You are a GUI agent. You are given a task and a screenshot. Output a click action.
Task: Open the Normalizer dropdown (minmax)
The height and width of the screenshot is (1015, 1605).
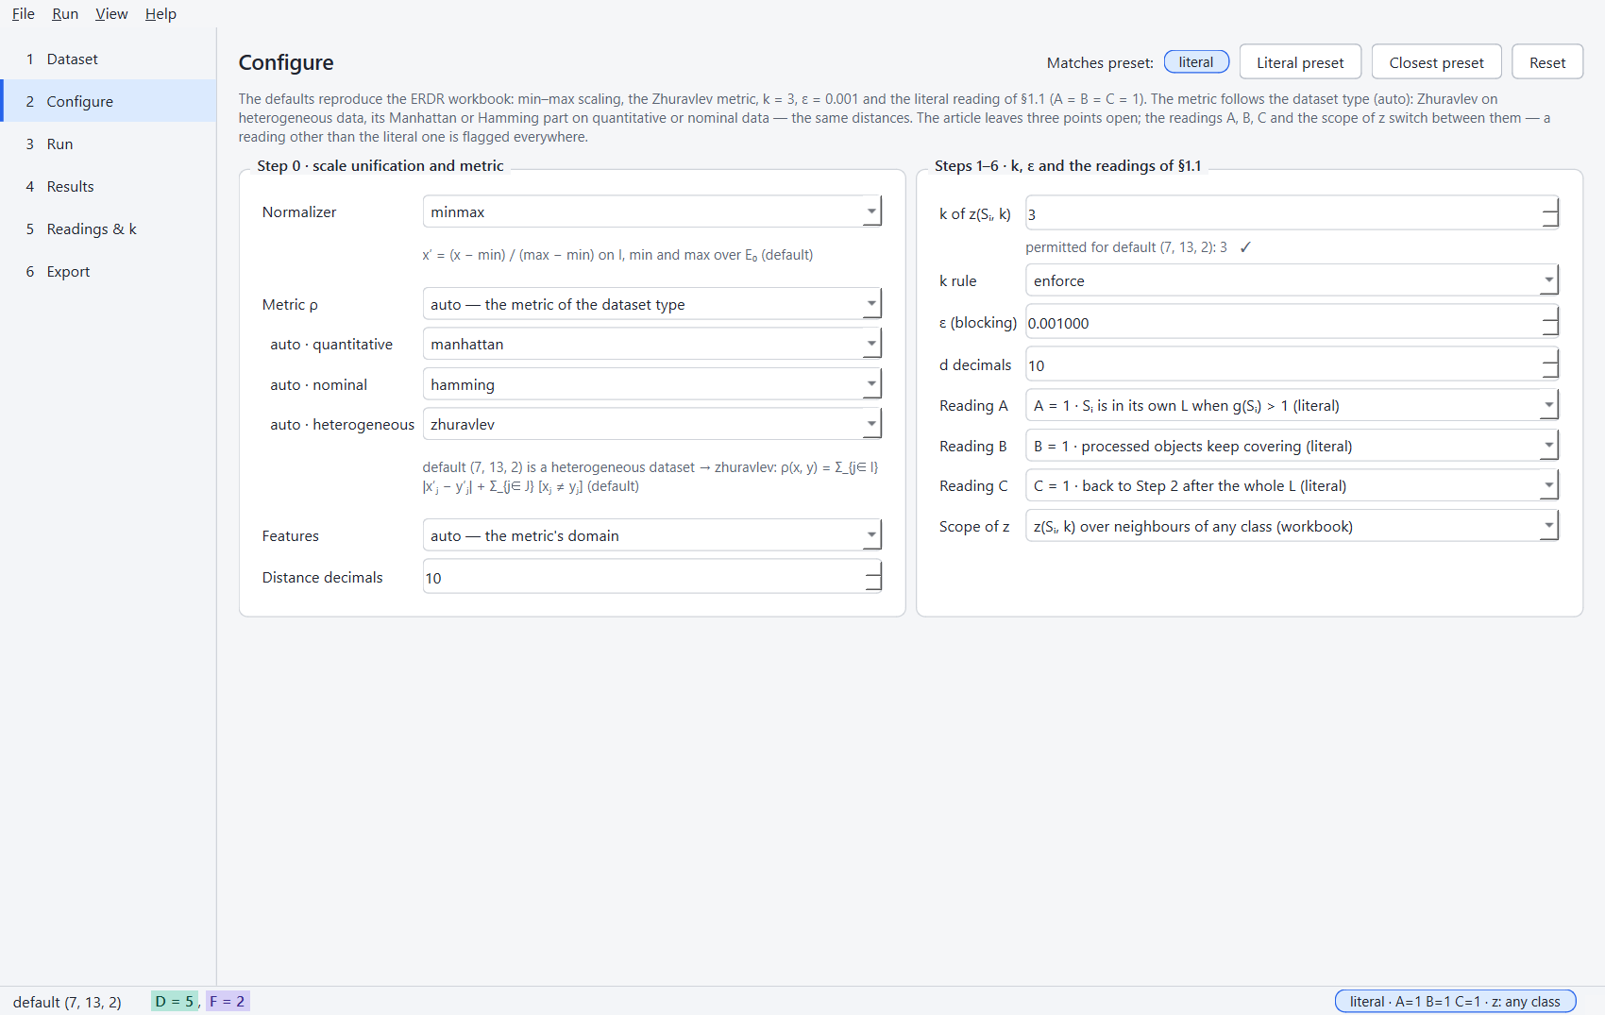tap(651, 211)
